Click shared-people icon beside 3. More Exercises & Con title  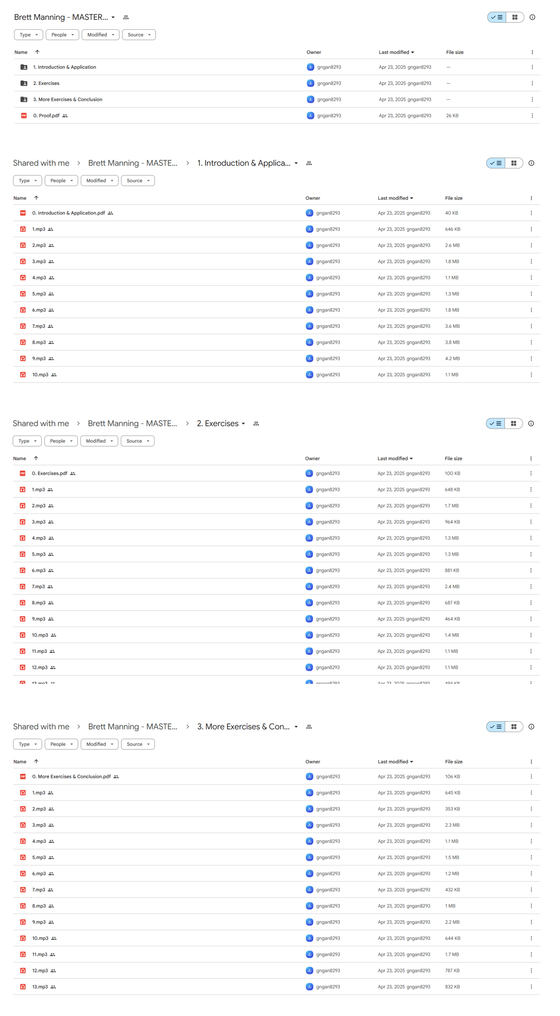tap(309, 727)
